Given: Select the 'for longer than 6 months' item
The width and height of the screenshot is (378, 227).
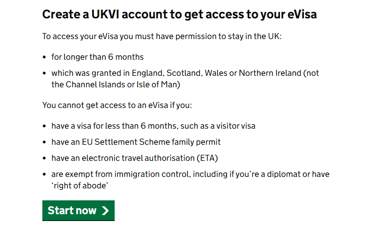Looking at the screenshot, I should click(98, 57).
